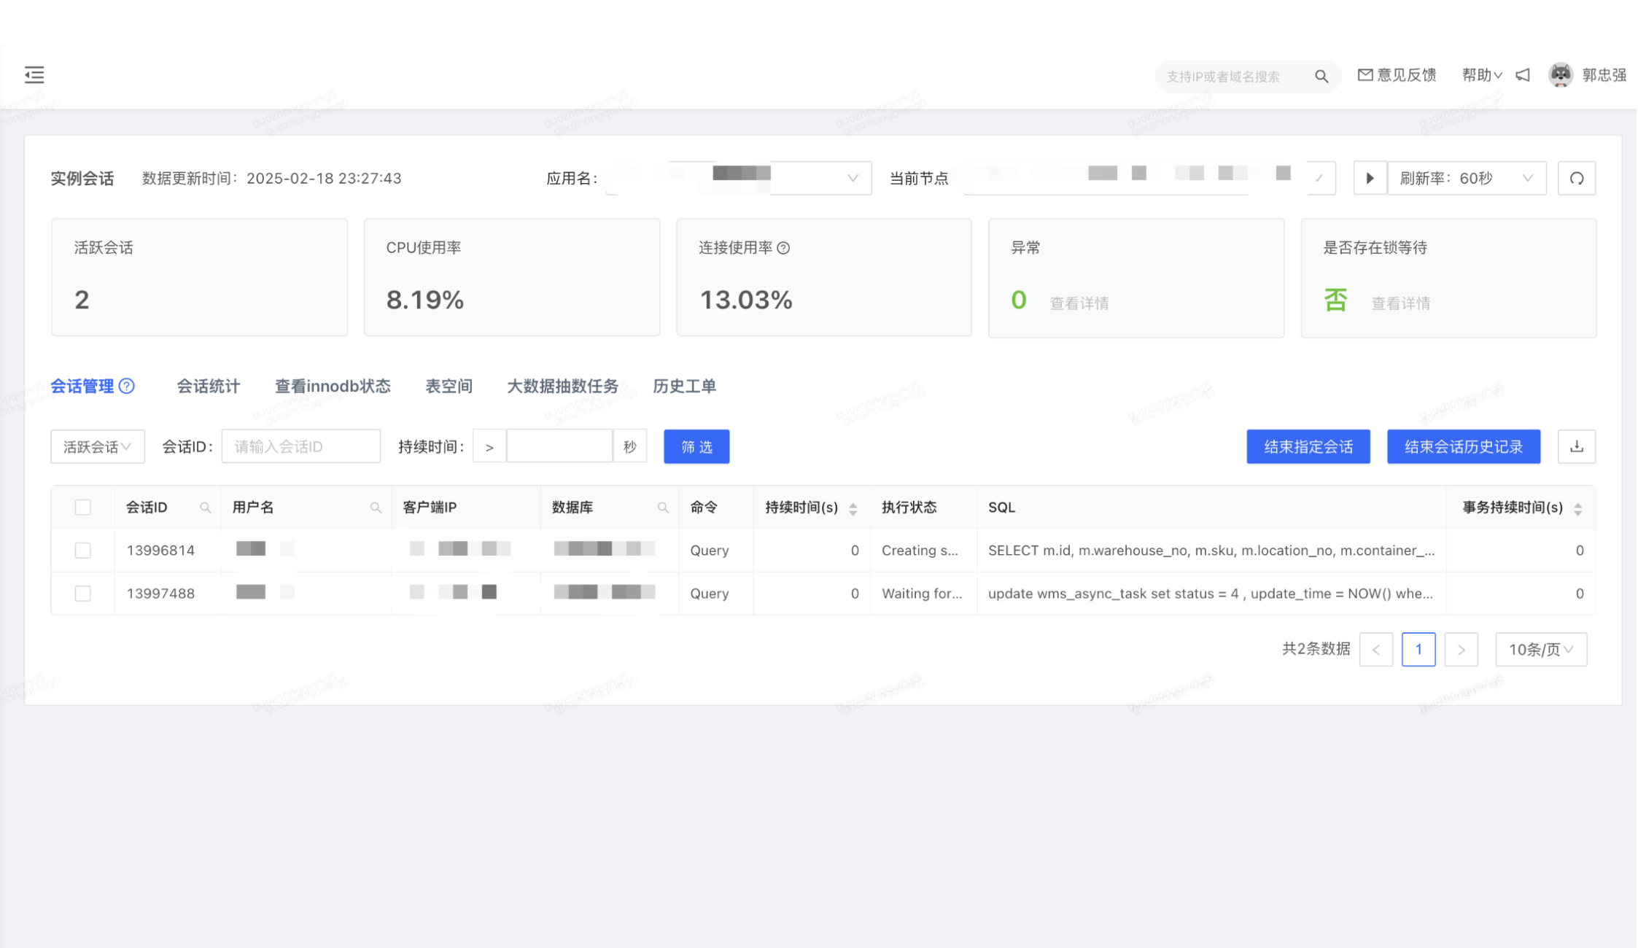The image size is (1638, 948).
Task: Click the download export icon beside 结束会话历史记录
Action: pos(1577,446)
